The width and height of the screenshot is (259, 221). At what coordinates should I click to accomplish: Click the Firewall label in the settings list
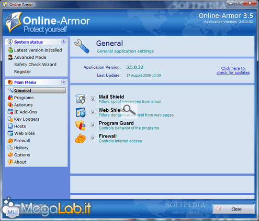coord(108,136)
